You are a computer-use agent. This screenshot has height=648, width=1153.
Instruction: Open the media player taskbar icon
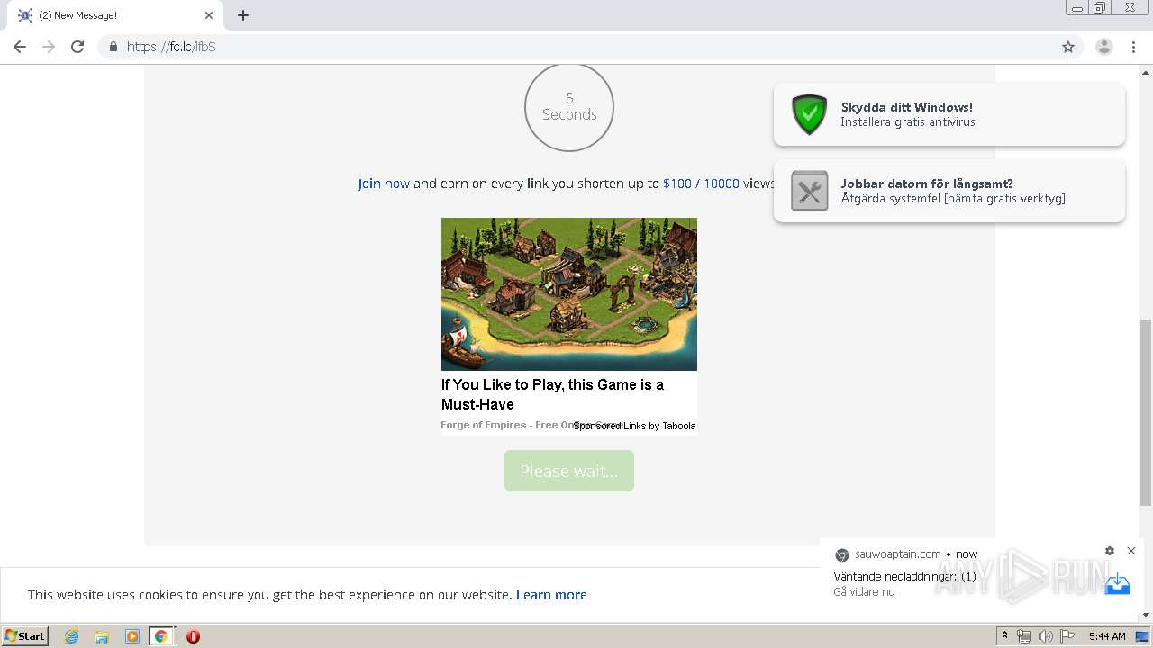point(132,636)
